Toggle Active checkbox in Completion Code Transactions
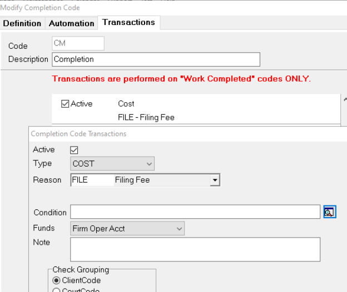 pyautogui.click(x=74, y=150)
